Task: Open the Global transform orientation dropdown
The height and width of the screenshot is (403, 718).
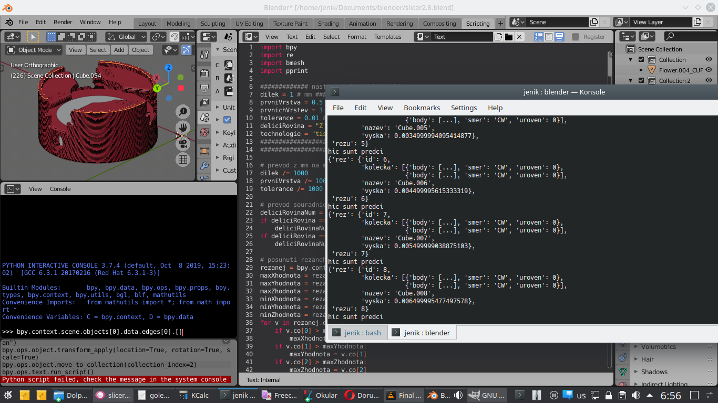Action: [x=126, y=37]
